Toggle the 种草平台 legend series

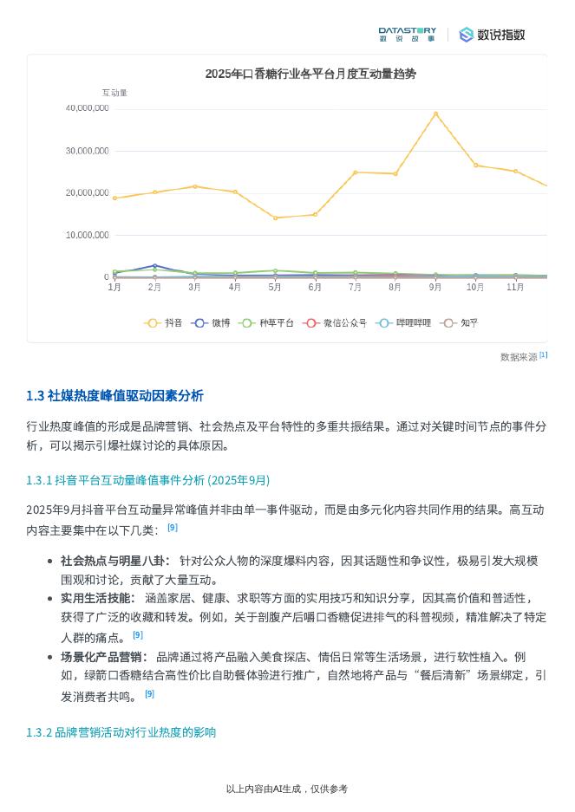click(266, 323)
